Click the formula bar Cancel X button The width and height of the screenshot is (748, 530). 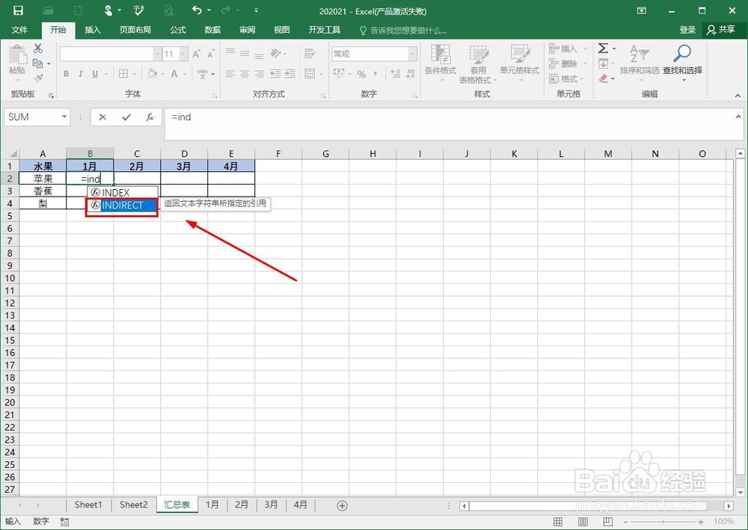102,117
